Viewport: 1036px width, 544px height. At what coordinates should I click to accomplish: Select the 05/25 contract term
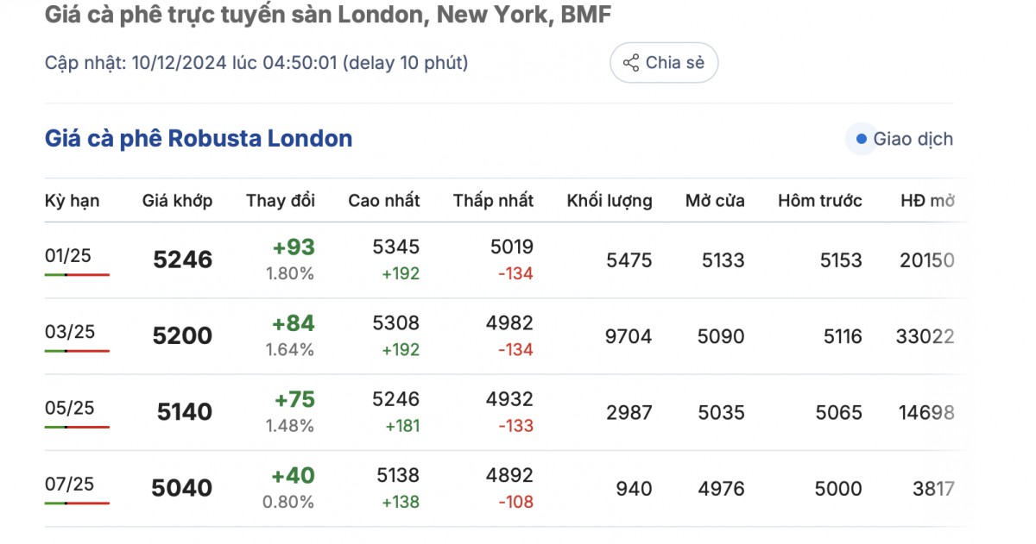(x=68, y=408)
